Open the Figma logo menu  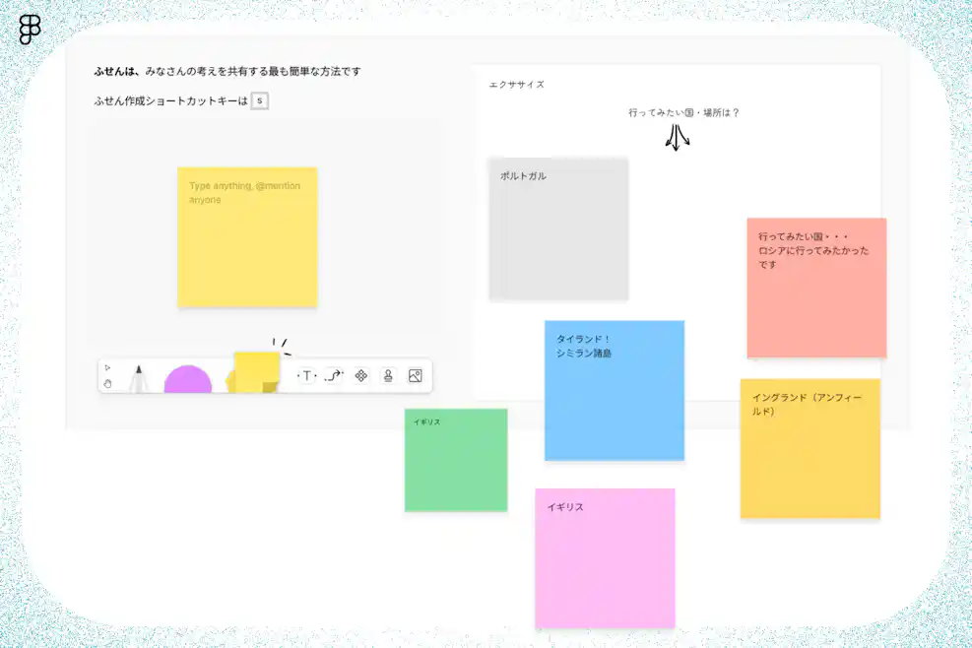(29, 29)
